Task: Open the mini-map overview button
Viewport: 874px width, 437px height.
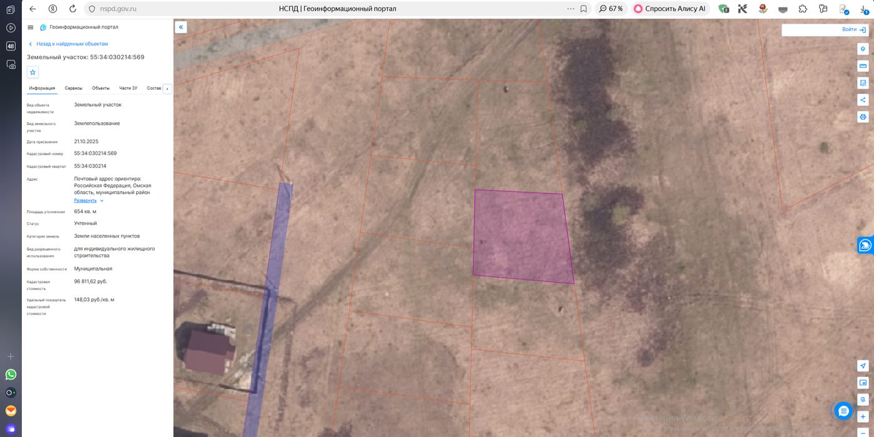Action: coord(863,383)
